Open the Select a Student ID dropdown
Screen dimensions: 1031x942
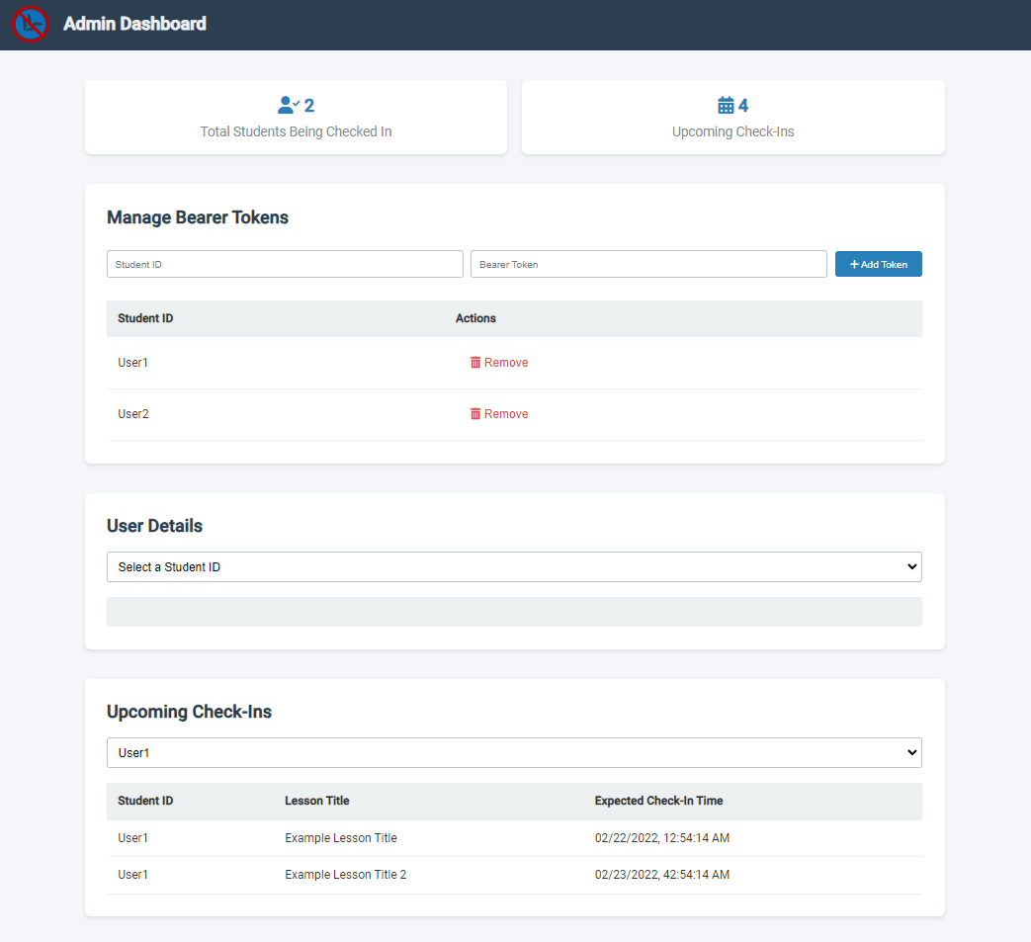[514, 566]
